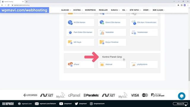190x107 pixels.
Task: Click the GeoTrust secured badge
Action: coord(158,95)
